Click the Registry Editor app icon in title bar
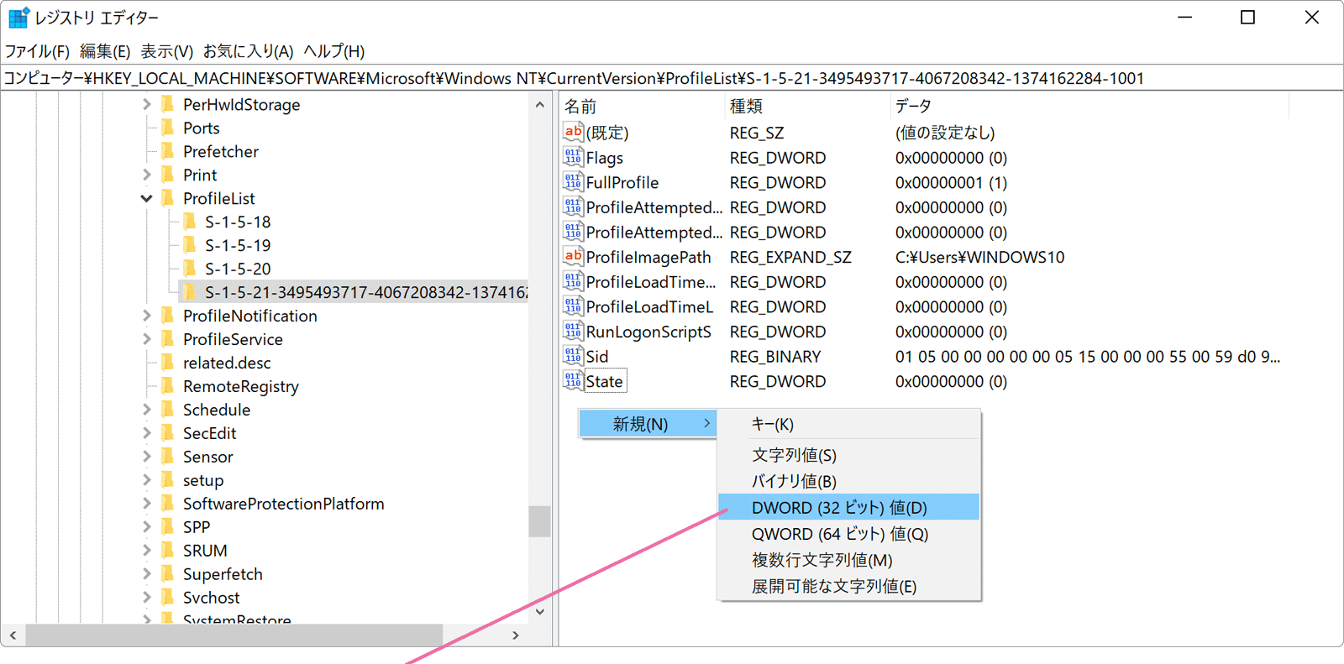The image size is (1344, 664). point(18,17)
